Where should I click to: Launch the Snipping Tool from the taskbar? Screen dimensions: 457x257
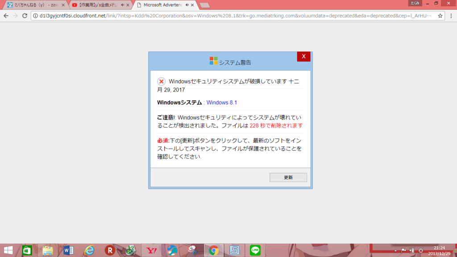193,250
